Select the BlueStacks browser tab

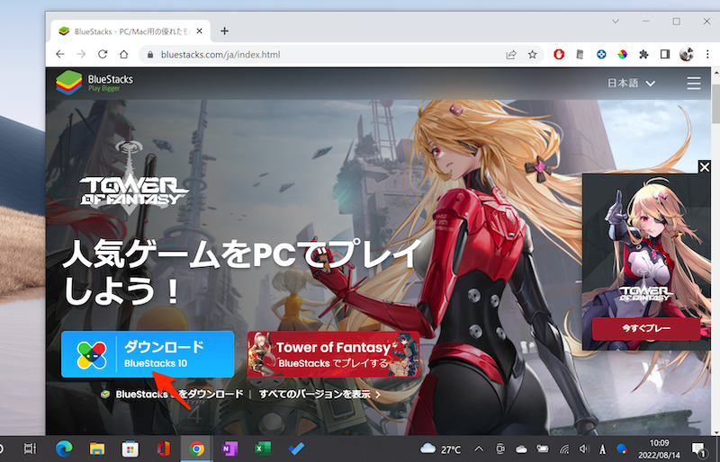[126, 31]
